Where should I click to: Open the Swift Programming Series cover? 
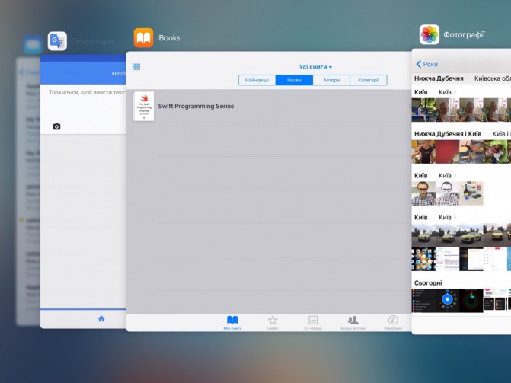tap(144, 107)
